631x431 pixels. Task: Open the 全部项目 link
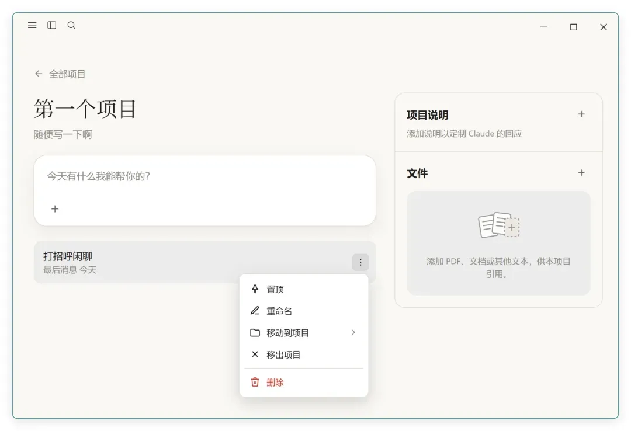click(67, 74)
